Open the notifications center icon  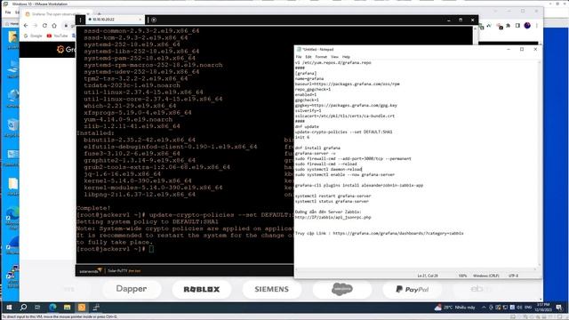(x=559, y=308)
